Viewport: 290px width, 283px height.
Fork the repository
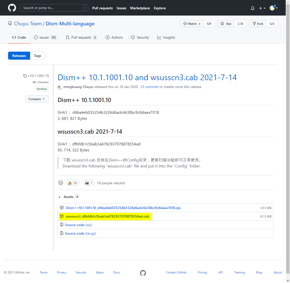tap(258, 24)
